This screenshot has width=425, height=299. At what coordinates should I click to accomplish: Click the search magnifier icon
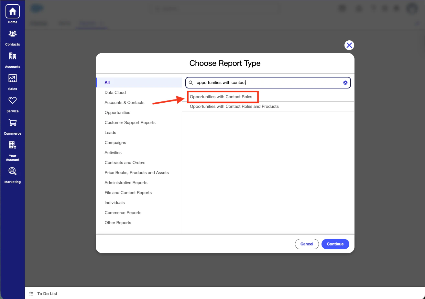click(191, 83)
